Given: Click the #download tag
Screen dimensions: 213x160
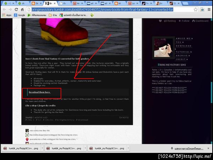Looking at the screenshot, I should 82,120.
